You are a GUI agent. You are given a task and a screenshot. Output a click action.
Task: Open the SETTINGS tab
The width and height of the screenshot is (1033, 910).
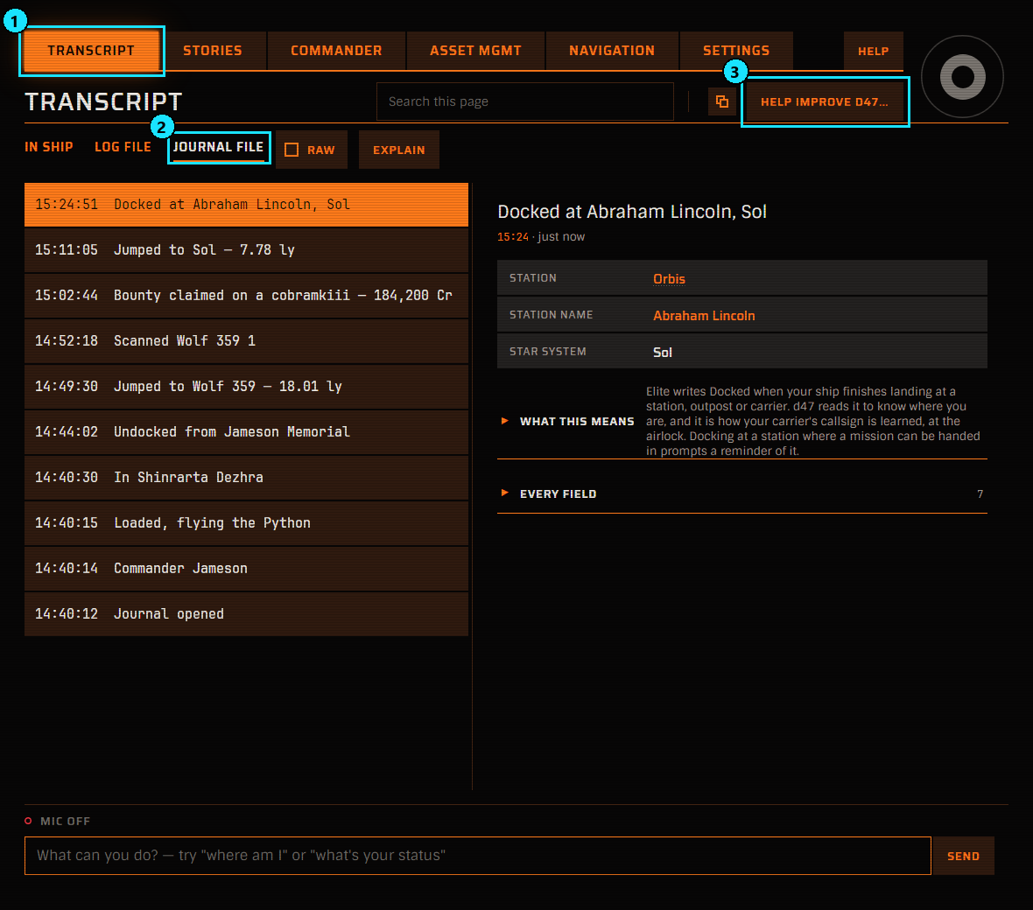[736, 51]
